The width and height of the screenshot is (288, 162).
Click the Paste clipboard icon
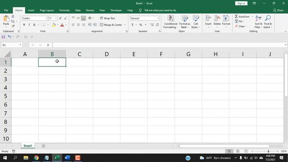[x=6, y=19]
